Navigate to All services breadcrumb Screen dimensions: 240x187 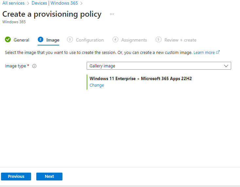[x=13, y=3]
